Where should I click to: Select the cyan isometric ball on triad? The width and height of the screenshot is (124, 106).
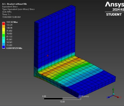(113, 94)
